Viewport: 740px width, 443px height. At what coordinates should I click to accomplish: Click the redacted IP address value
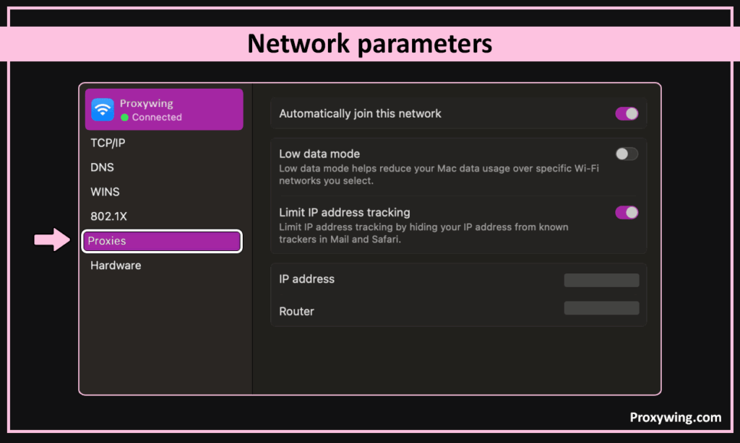601,280
